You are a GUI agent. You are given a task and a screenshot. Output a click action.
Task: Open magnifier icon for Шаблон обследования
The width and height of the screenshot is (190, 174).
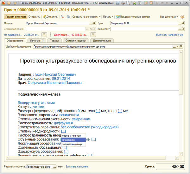pos(181,47)
